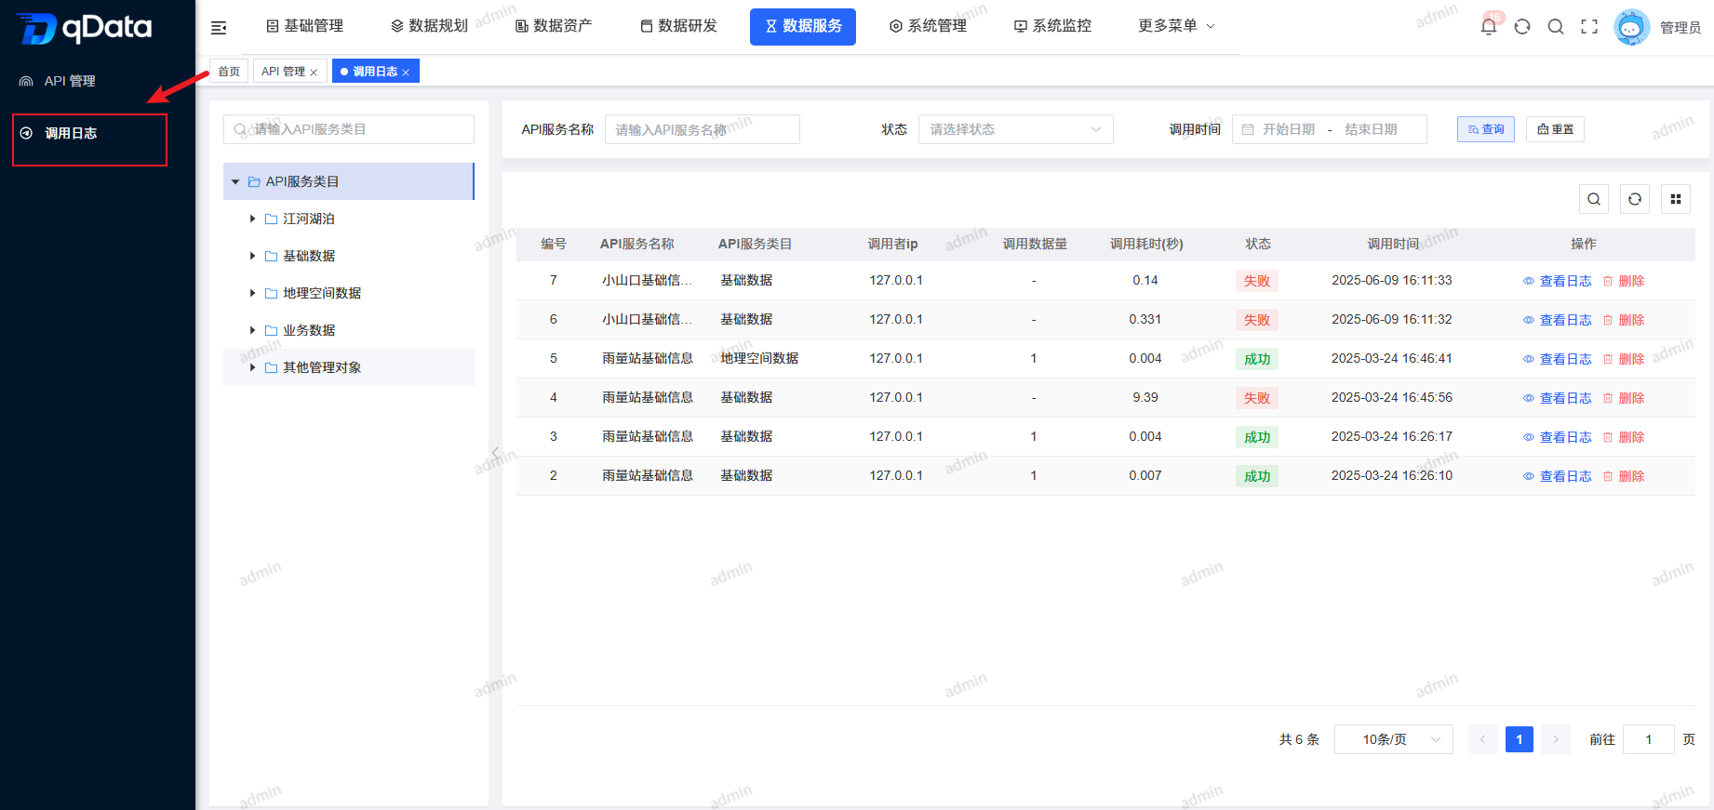Click the refresh icon in top header
The image size is (1714, 810).
click(1522, 27)
